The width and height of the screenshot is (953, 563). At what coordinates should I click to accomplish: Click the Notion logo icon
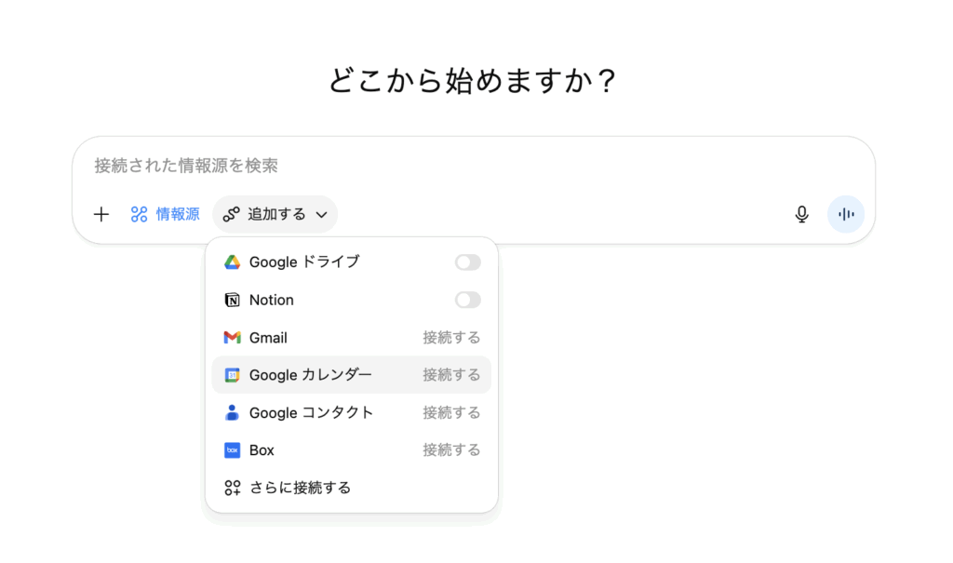tap(233, 300)
